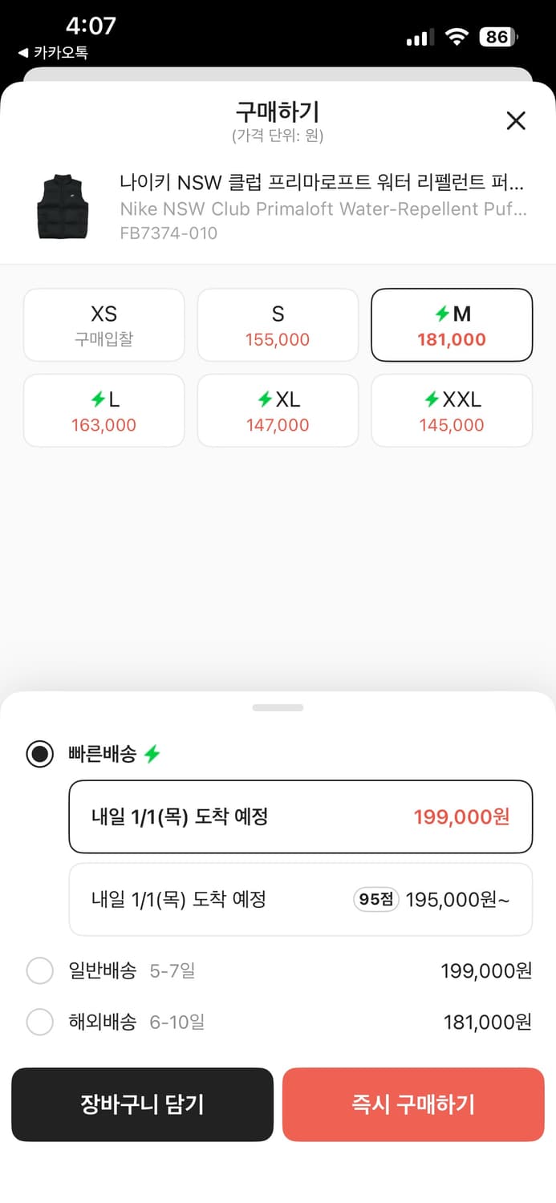Tap the lightning icon on the XL option
Screen dimensions: 556x1203
point(264,399)
